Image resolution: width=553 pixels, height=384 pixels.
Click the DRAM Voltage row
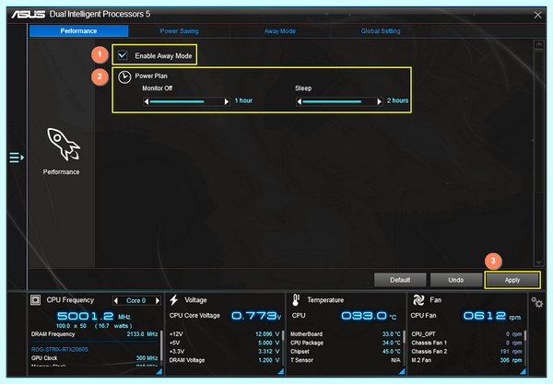click(224, 360)
